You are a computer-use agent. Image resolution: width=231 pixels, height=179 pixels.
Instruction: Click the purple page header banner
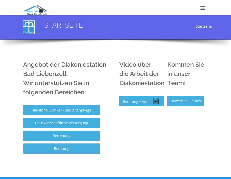point(115,27)
